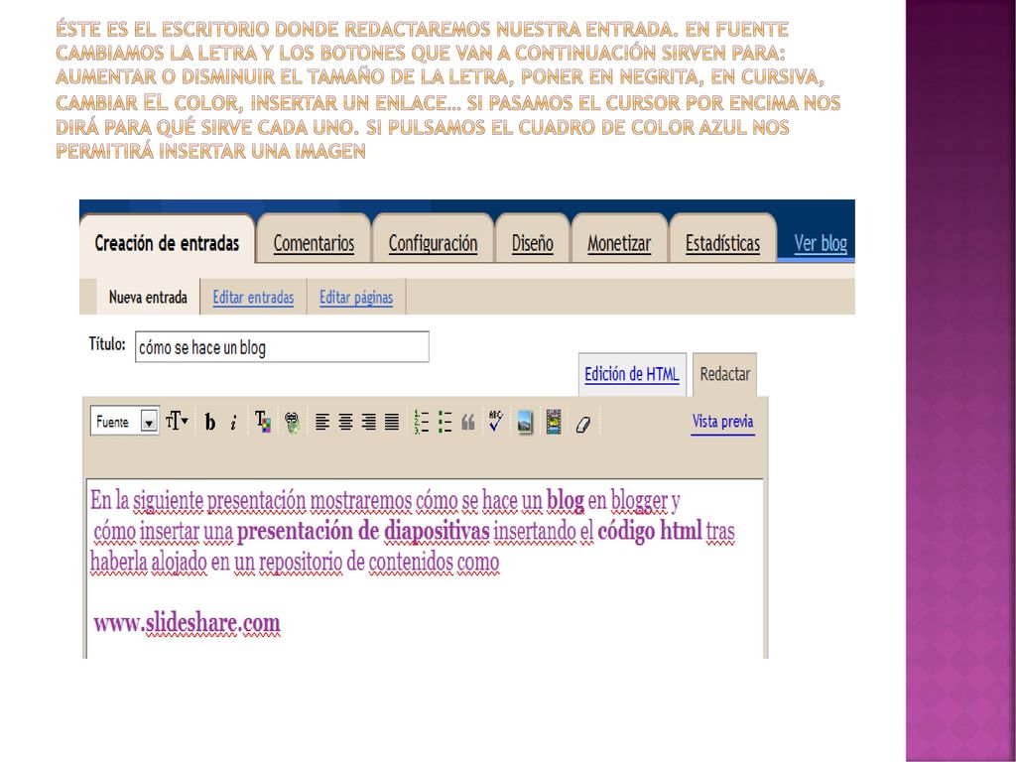Insert a video with the film icon

(x=554, y=422)
